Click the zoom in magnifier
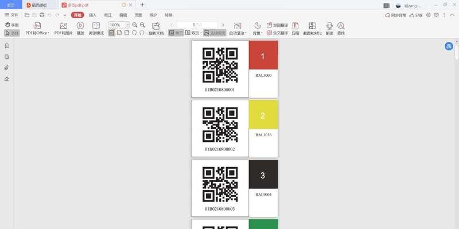This screenshot has height=229, width=459. 142,25
